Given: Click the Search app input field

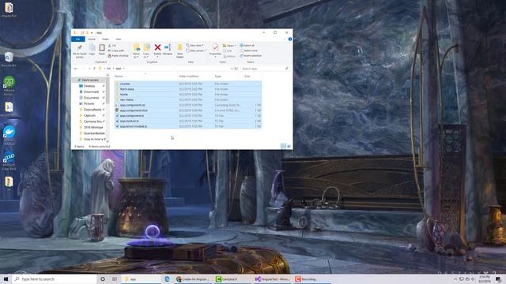Looking at the screenshot, I should (265, 69).
